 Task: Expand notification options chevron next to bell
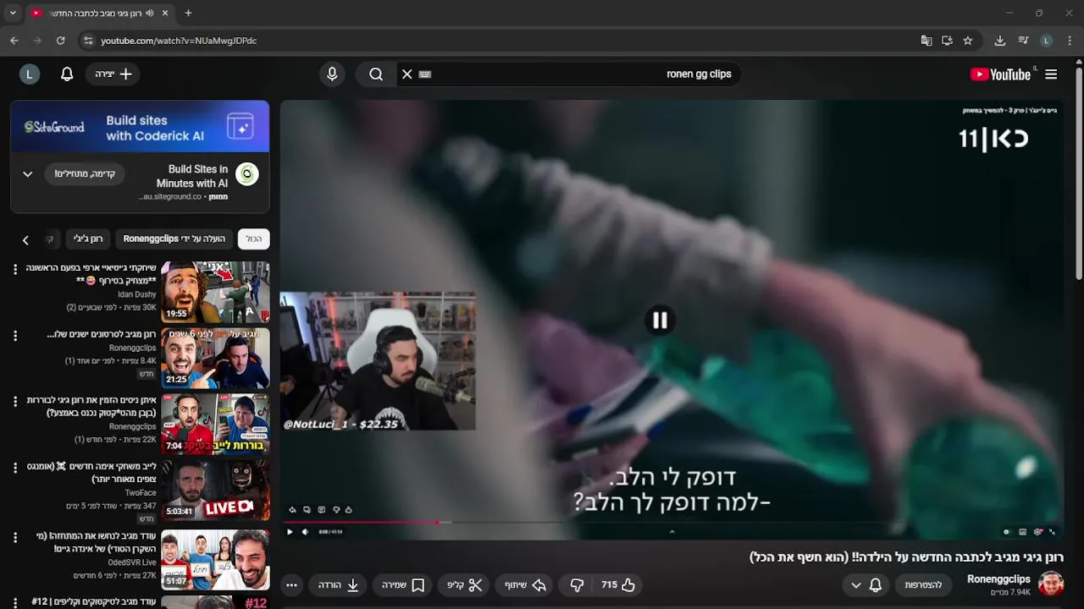click(x=855, y=584)
